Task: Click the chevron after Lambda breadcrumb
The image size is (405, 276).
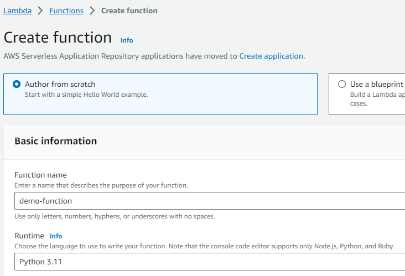Action: click(x=40, y=11)
